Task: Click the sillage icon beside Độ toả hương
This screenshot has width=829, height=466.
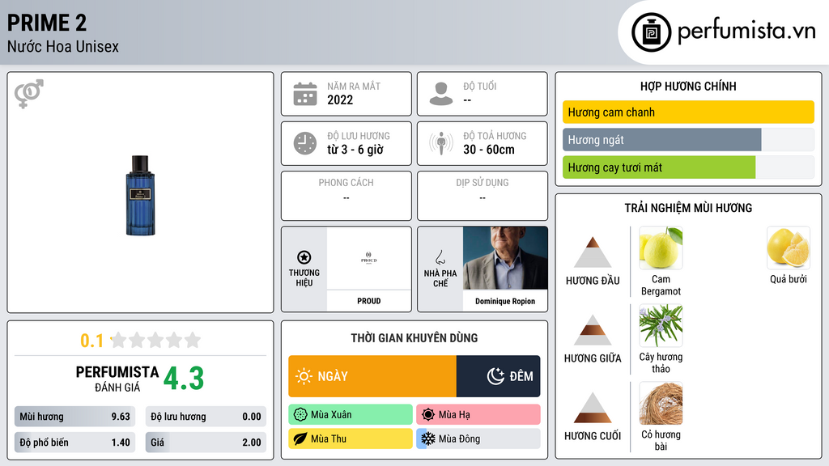Action: pyautogui.click(x=441, y=143)
